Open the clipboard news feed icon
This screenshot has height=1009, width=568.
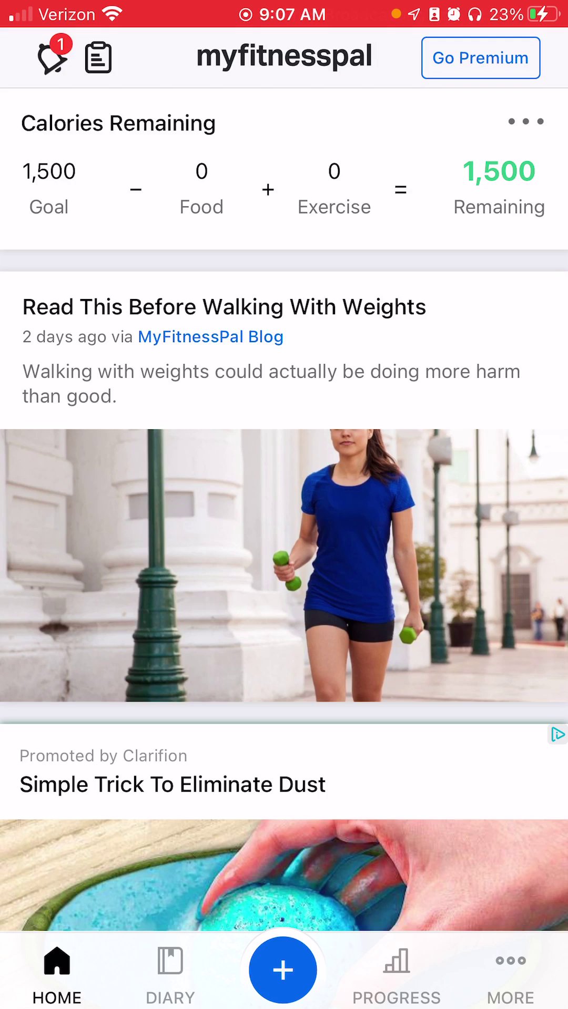tap(98, 57)
